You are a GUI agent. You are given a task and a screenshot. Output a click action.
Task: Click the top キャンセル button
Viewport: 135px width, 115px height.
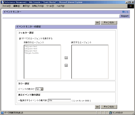[x=109, y=23]
